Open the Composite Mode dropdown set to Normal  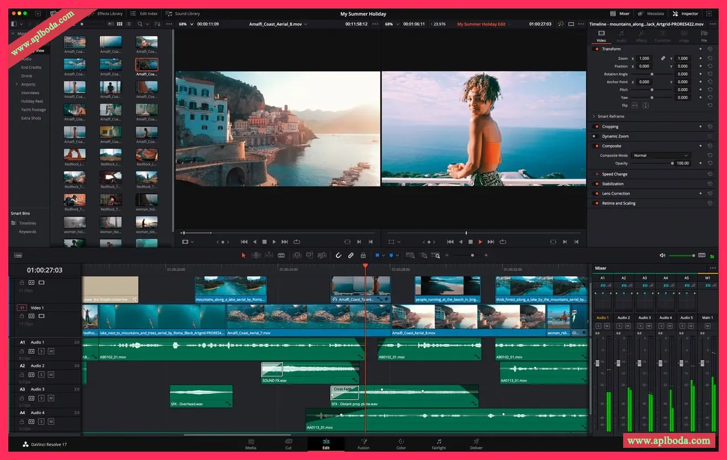tap(661, 156)
